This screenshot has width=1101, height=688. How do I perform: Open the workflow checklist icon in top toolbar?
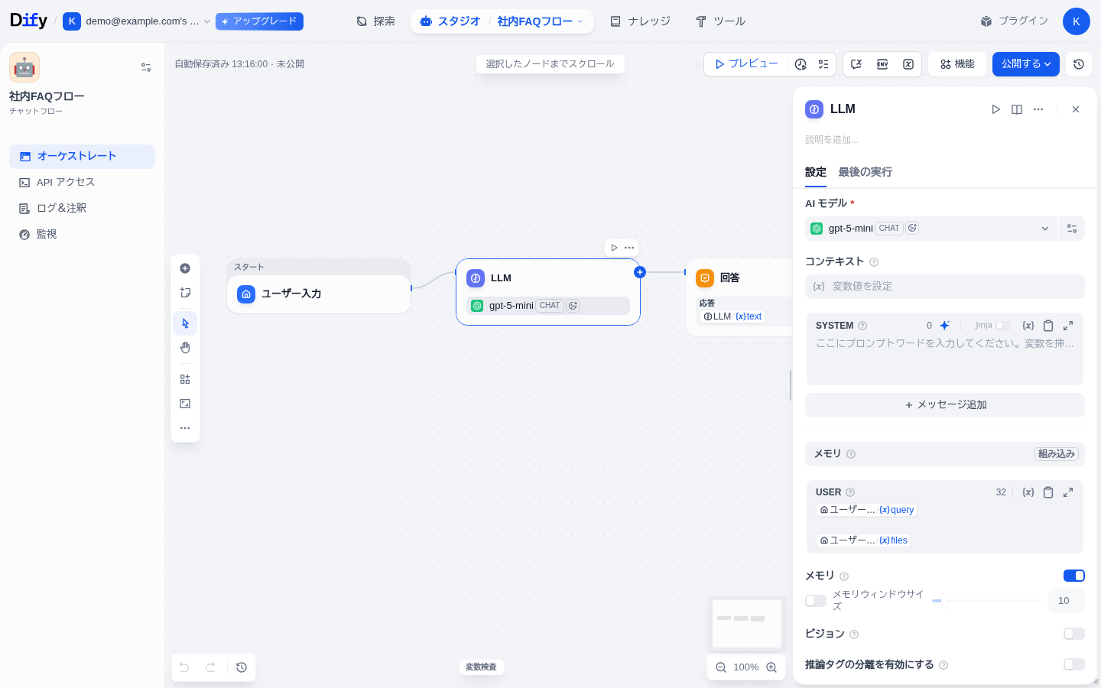click(823, 64)
